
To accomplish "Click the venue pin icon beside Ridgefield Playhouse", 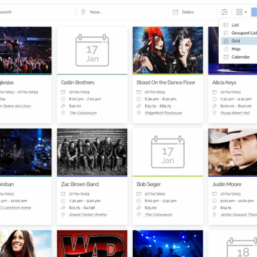I will click(139, 113).
